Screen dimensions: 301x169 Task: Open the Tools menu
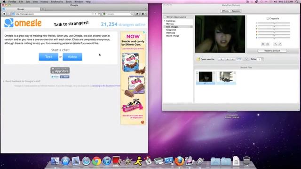pyautogui.click(x=69, y=1)
